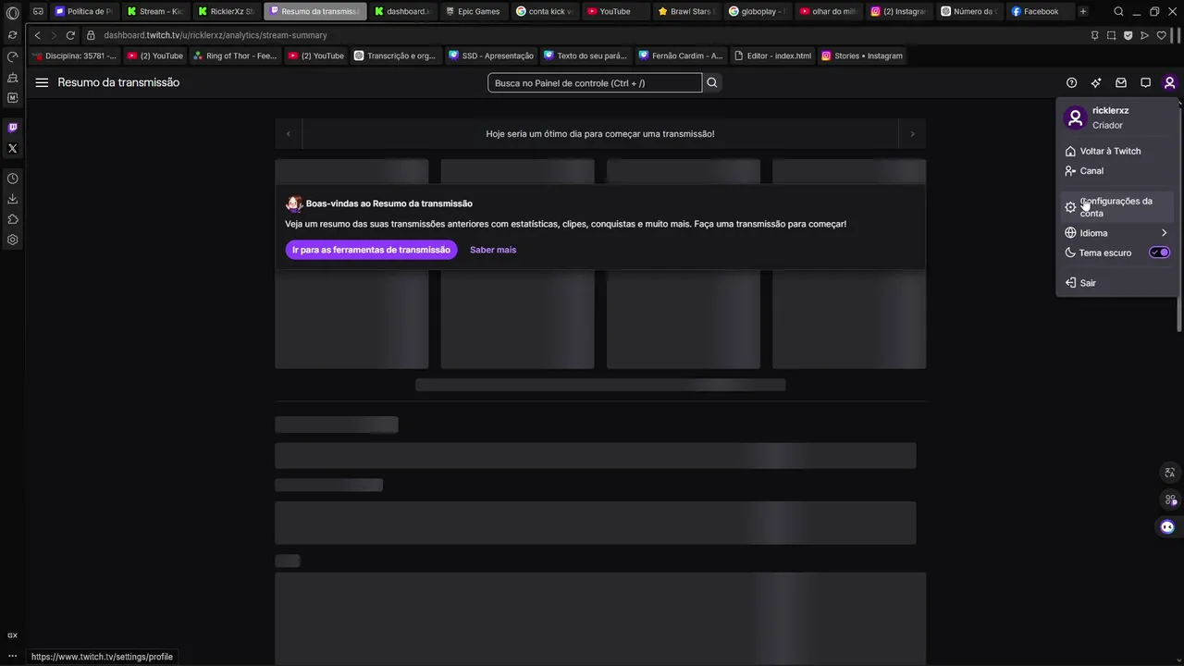Click the ad blocker shield icon
Screen dimensions: 1184x666
(1128, 35)
